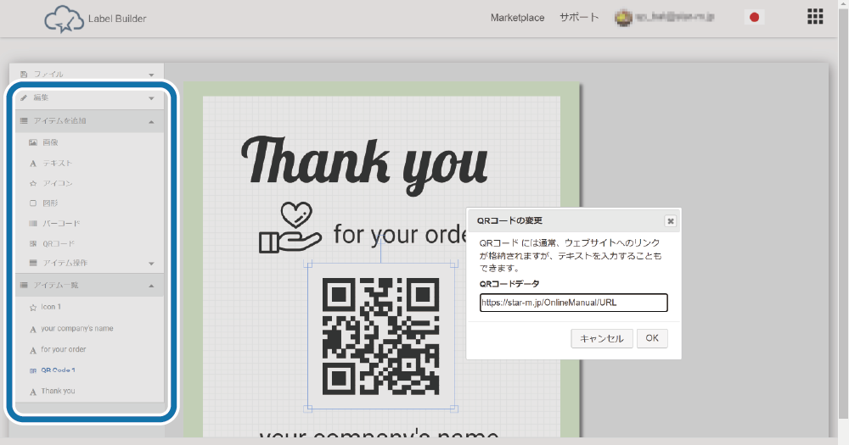Click the list icon beside アイテムを追加
This screenshot has width=849, height=445.
pos(24,121)
